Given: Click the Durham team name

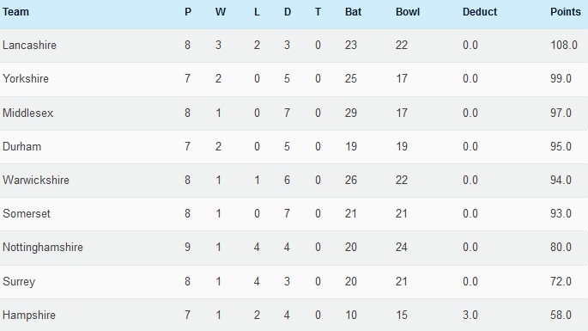Looking at the screenshot, I should point(21,146).
